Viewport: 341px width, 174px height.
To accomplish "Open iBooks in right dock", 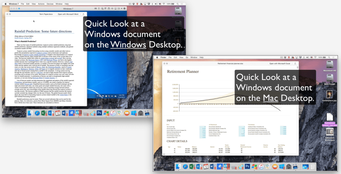I will 275,167.
